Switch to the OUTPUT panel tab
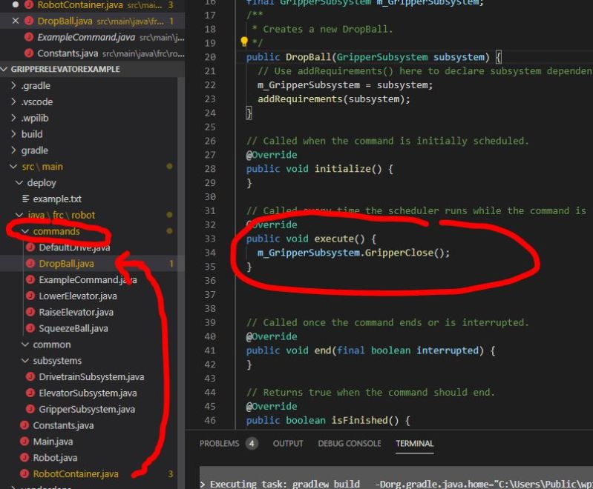The height and width of the screenshot is (489, 593). (x=288, y=443)
